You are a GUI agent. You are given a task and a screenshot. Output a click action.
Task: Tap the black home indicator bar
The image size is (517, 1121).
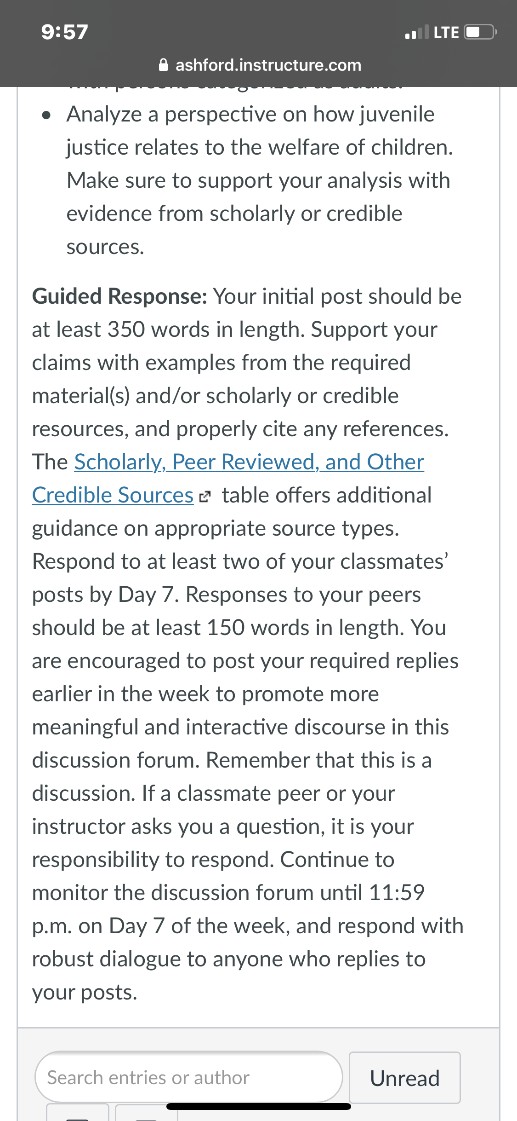[259, 1106]
